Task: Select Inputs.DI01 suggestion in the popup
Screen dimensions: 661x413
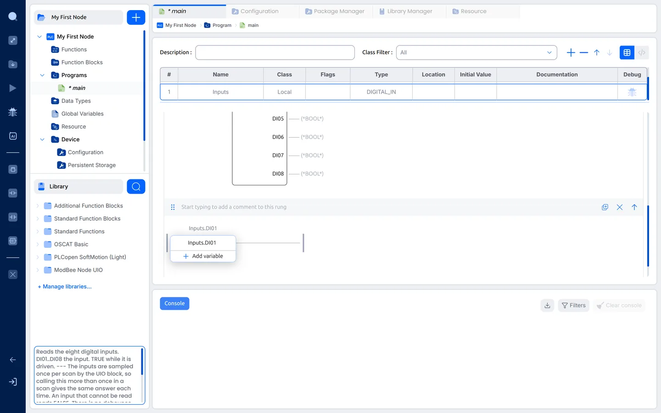Action: pos(202,243)
